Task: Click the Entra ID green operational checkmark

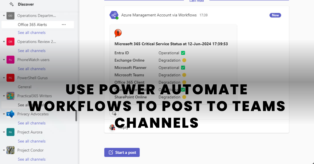Action: point(183,53)
